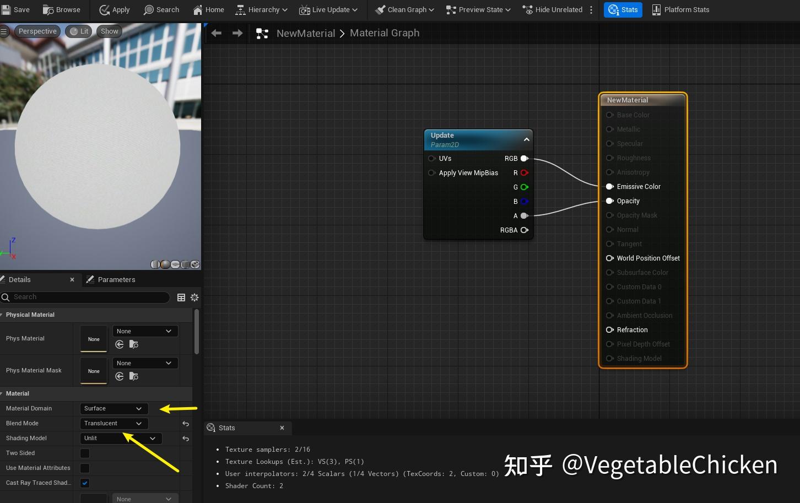Switch to the Parameters tab
This screenshot has width=800, height=503.
117,279
